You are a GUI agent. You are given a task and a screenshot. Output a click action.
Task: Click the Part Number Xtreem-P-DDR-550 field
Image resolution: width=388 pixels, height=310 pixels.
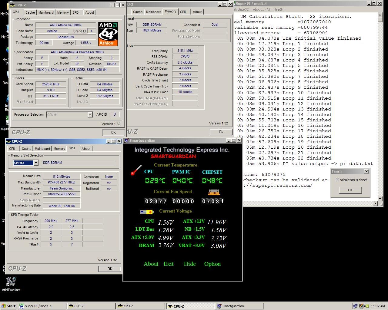[x=62, y=194]
